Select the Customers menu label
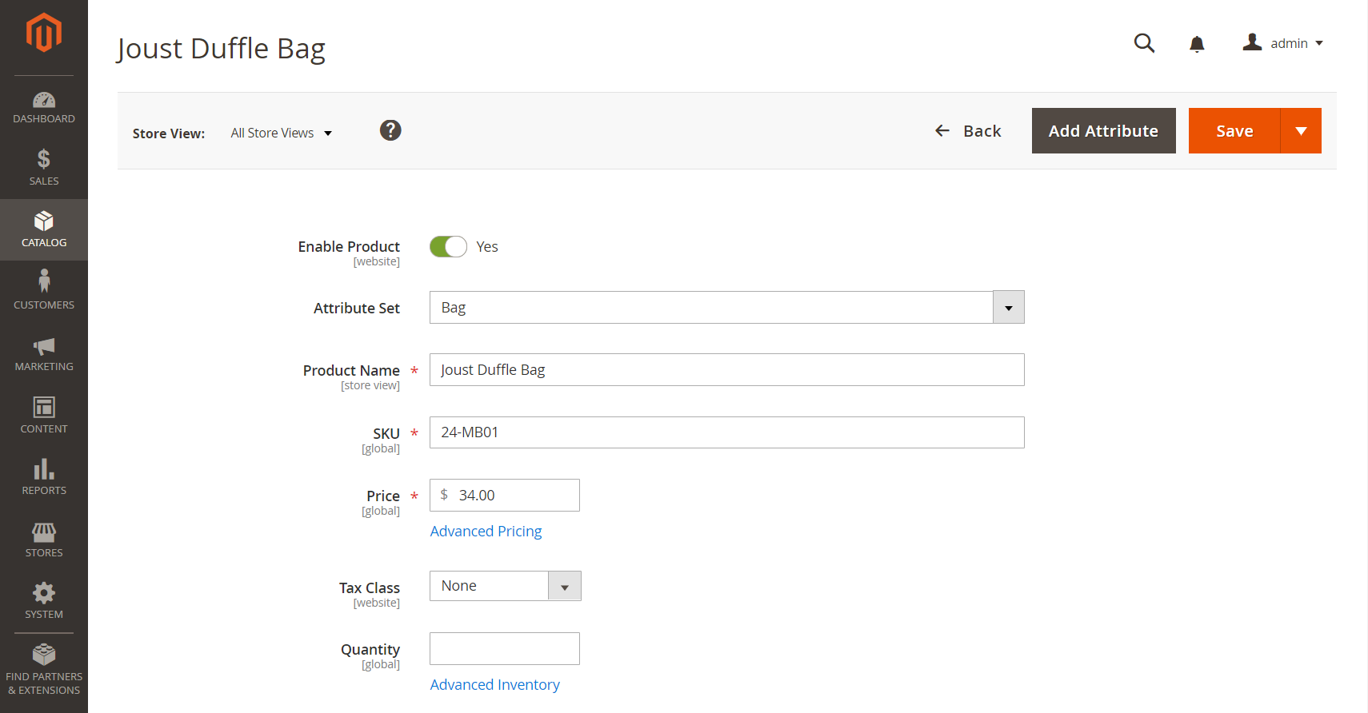This screenshot has width=1368, height=713. click(x=44, y=305)
